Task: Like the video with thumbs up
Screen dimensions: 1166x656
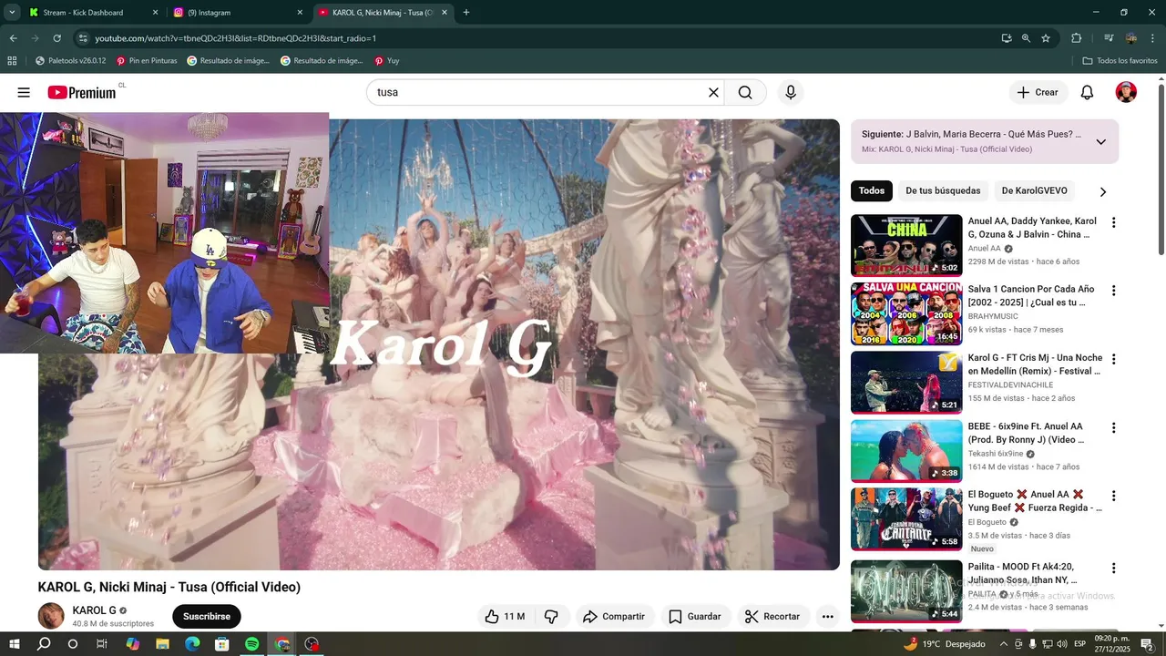Action: tap(505, 617)
